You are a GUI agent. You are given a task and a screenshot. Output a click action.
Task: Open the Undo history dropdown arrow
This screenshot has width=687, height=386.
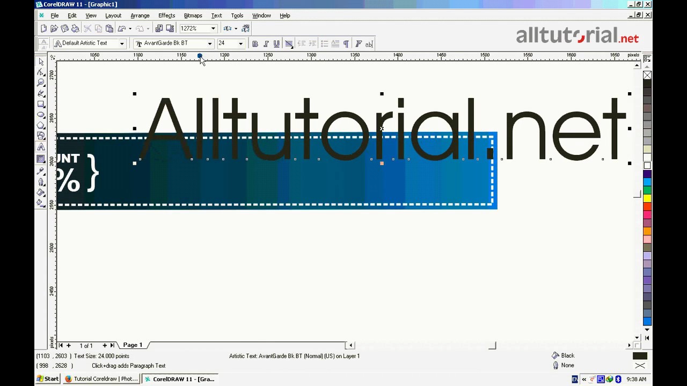click(x=130, y=28)
